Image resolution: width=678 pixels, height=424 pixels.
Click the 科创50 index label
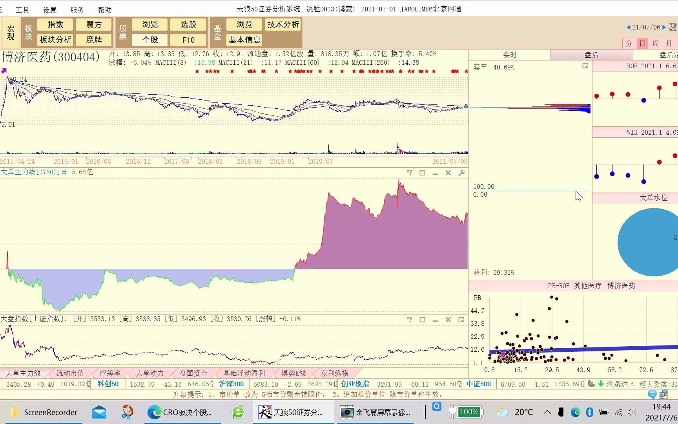point(108,384)
